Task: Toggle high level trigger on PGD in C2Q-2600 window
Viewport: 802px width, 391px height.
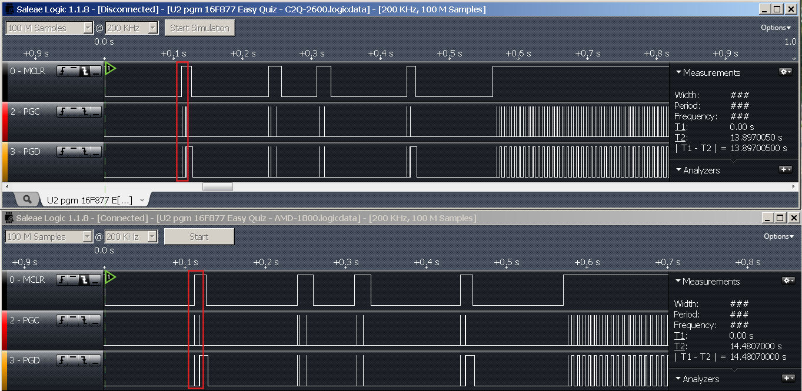Action: click(x=74, y=152)
